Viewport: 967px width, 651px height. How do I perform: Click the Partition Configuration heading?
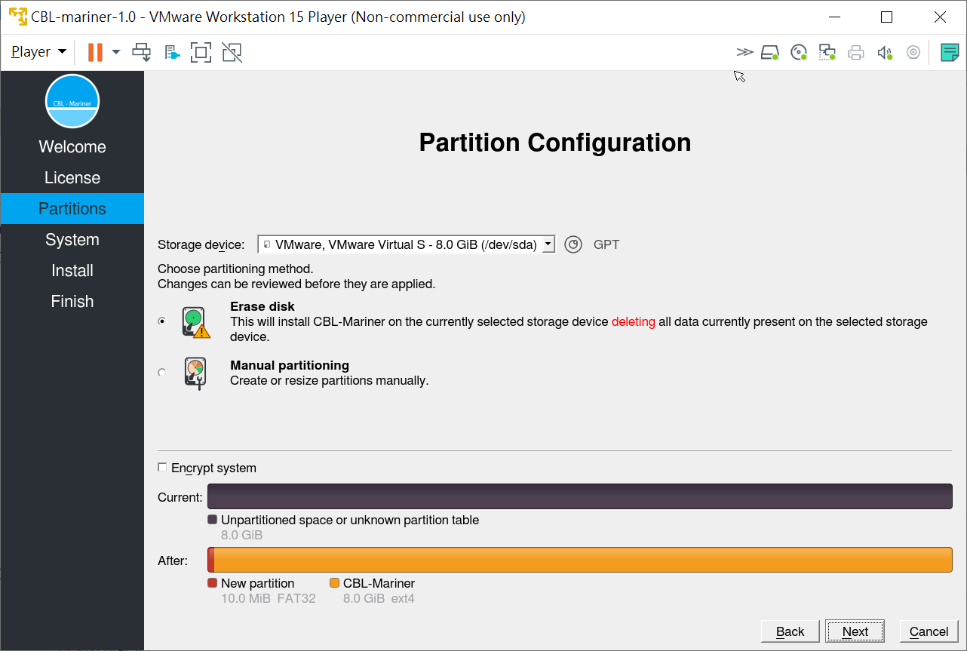pos(555,143)
